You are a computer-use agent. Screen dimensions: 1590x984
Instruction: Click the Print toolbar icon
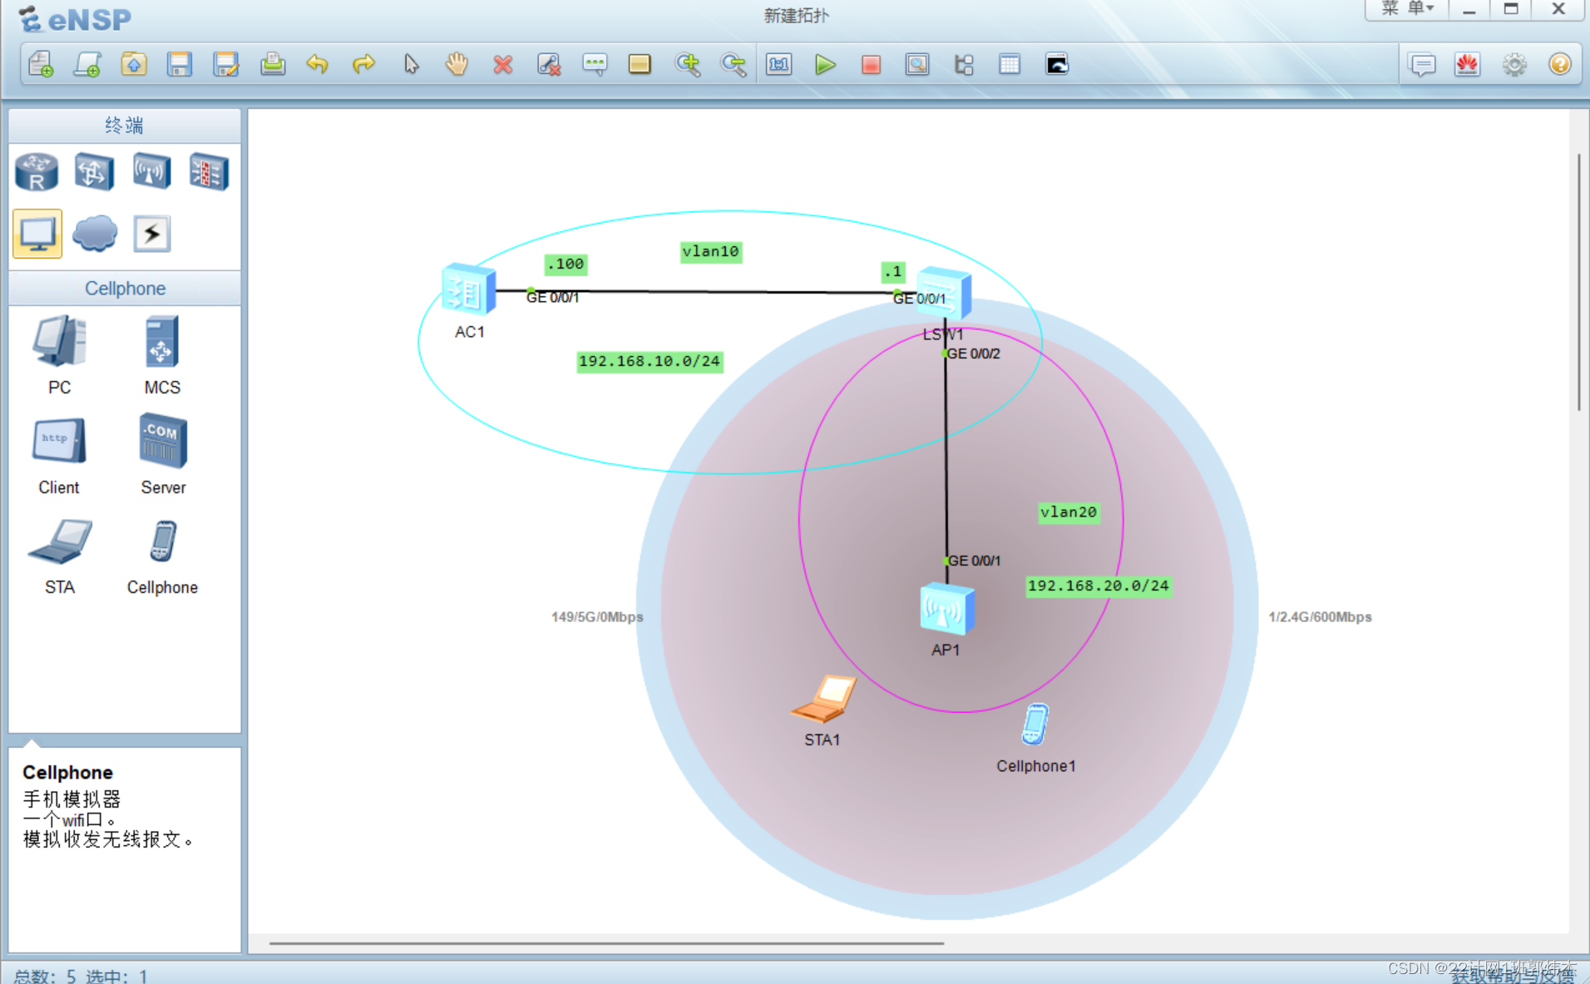coord(273,64)
